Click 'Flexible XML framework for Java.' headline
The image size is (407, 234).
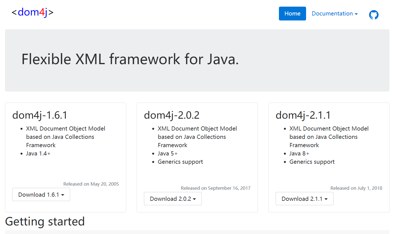(x=130, y=59)
